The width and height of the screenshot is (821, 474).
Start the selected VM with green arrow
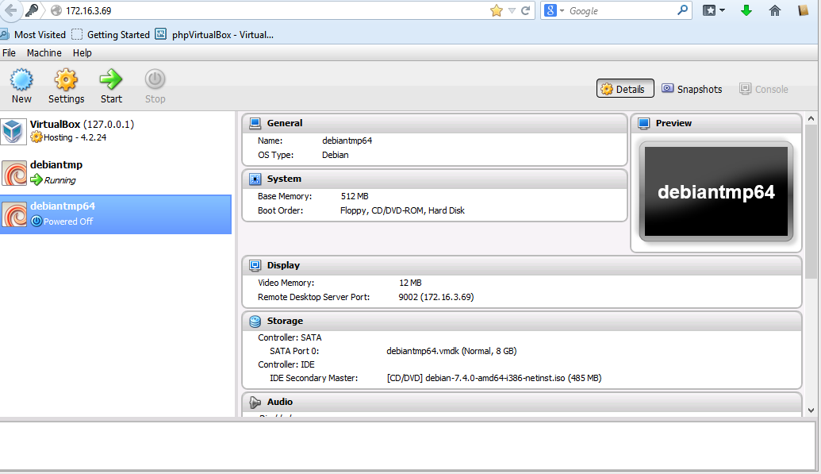click(111, 79)
